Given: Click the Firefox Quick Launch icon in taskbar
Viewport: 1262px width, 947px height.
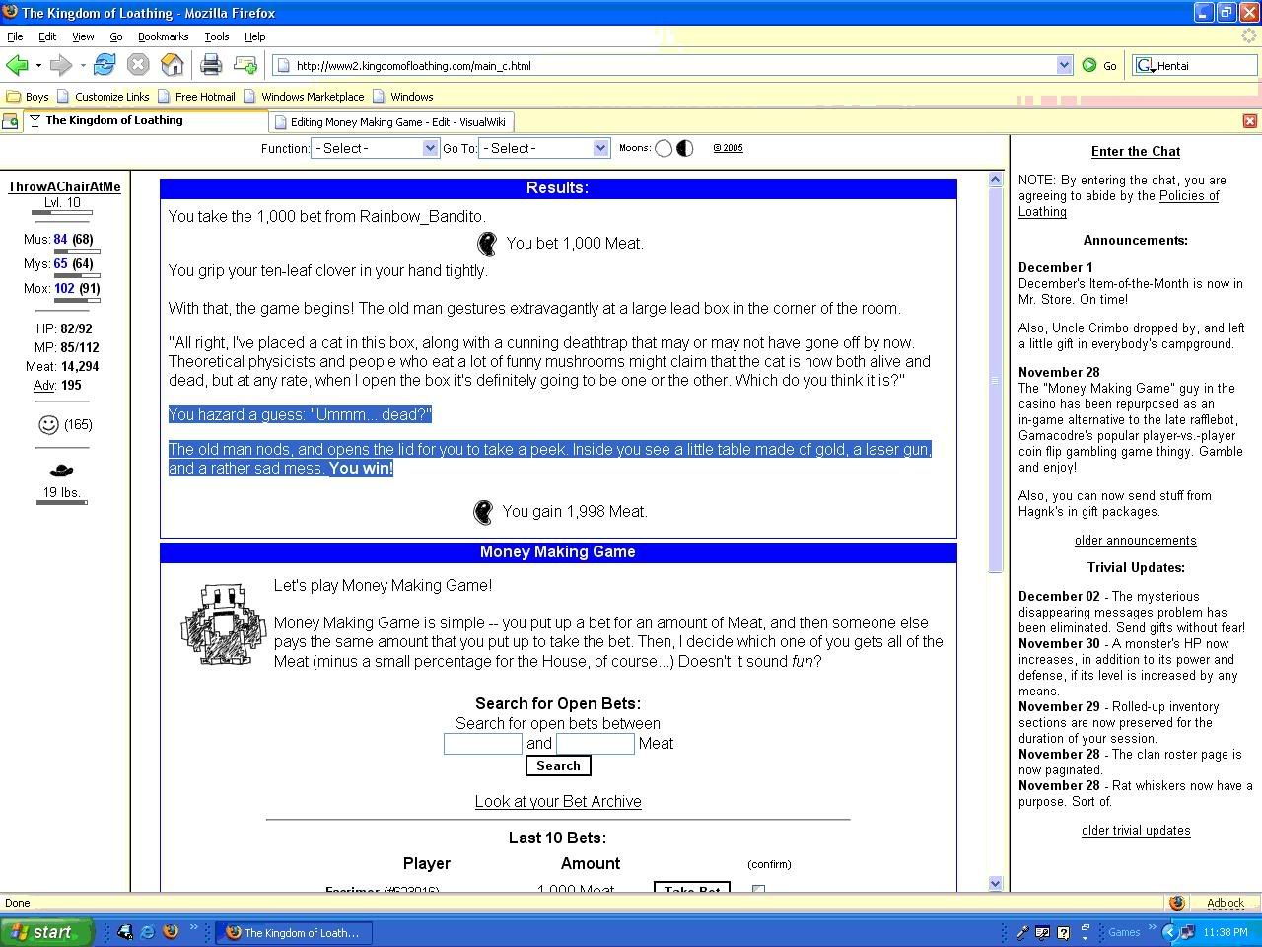Looking at the screenshot, I should (171, 932).
